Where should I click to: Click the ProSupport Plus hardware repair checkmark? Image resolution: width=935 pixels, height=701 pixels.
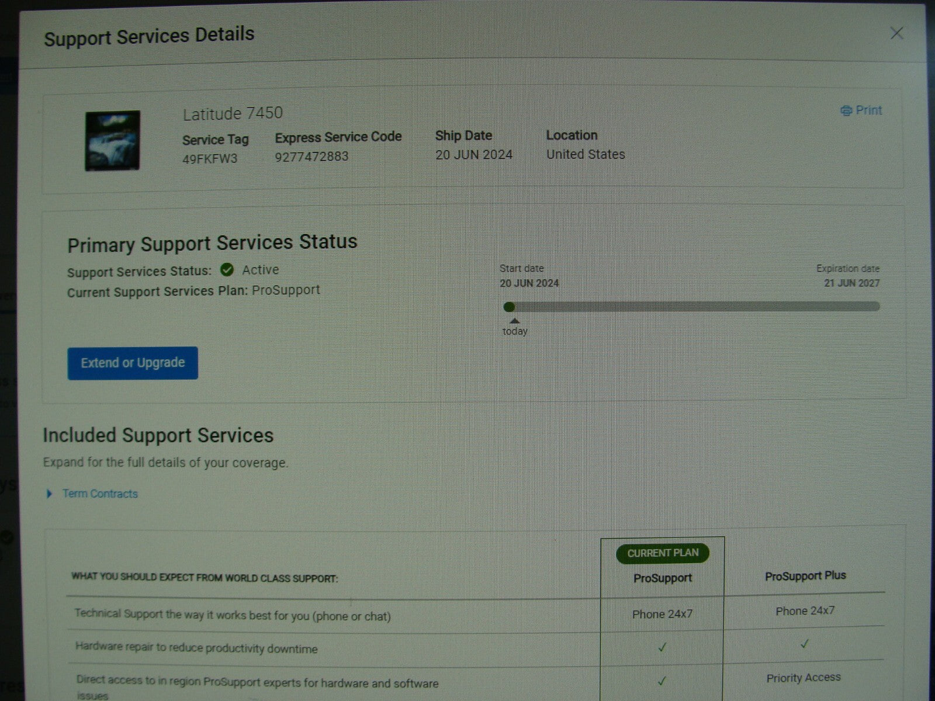click(805, 644)
